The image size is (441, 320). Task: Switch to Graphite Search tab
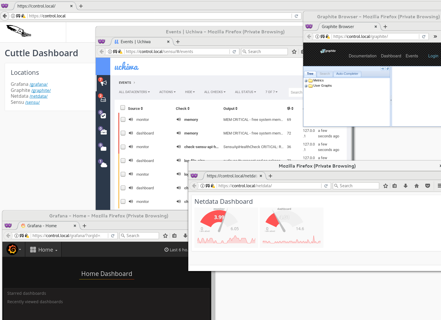pos(325,74)
